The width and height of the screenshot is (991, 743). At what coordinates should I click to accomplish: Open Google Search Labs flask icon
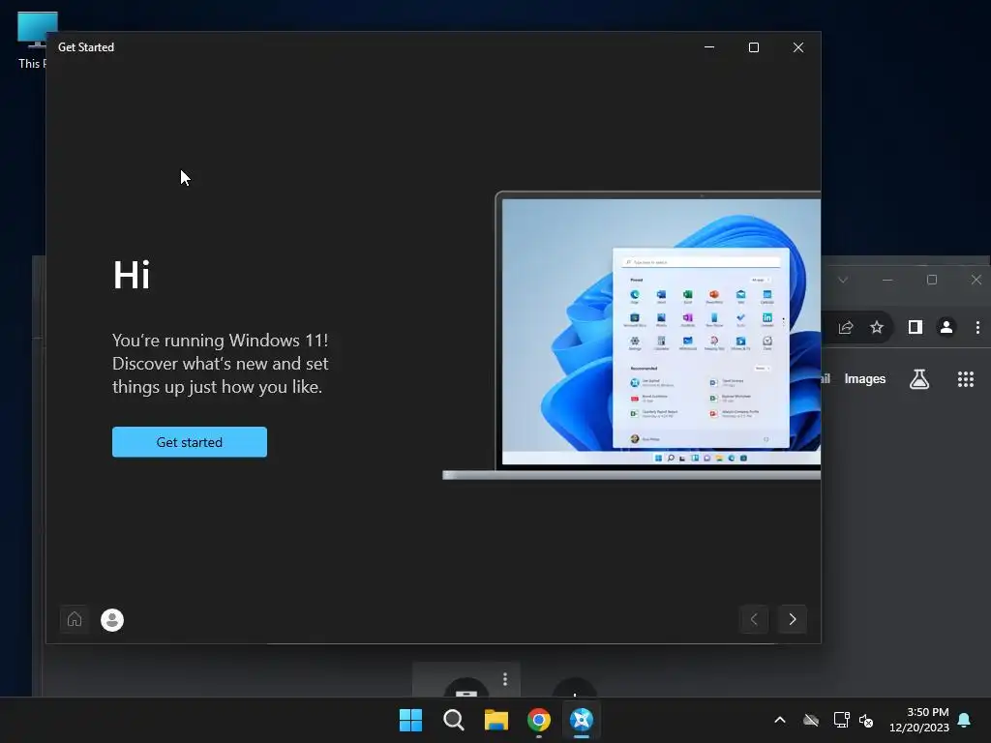pyautogui.click(x=919, y=379)
